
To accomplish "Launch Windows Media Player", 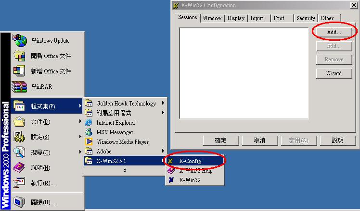I will tap(89, 142).
